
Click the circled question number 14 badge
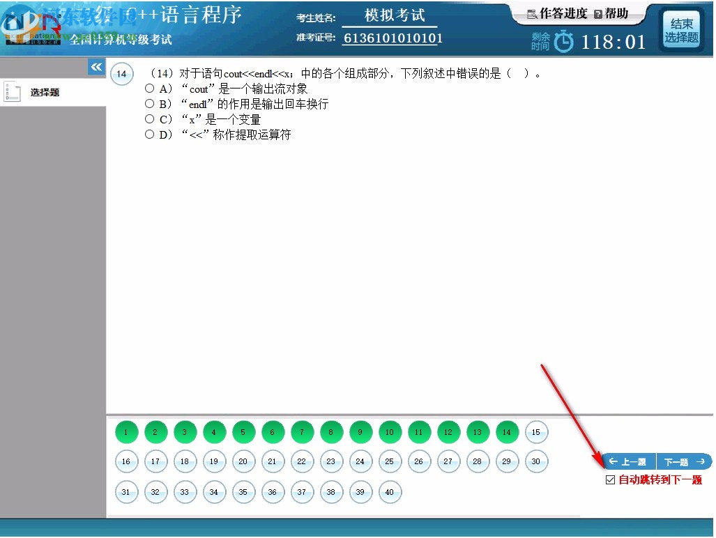(121, 74)
